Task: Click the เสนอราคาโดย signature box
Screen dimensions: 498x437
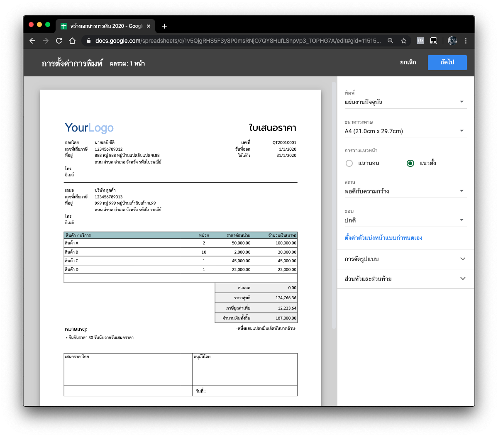Action: 128,369
